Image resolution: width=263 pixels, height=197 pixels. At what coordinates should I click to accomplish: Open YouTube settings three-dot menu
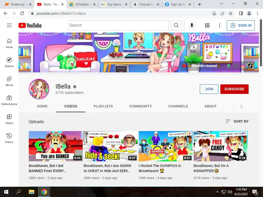pyautogui.click(x=219, y=25)
